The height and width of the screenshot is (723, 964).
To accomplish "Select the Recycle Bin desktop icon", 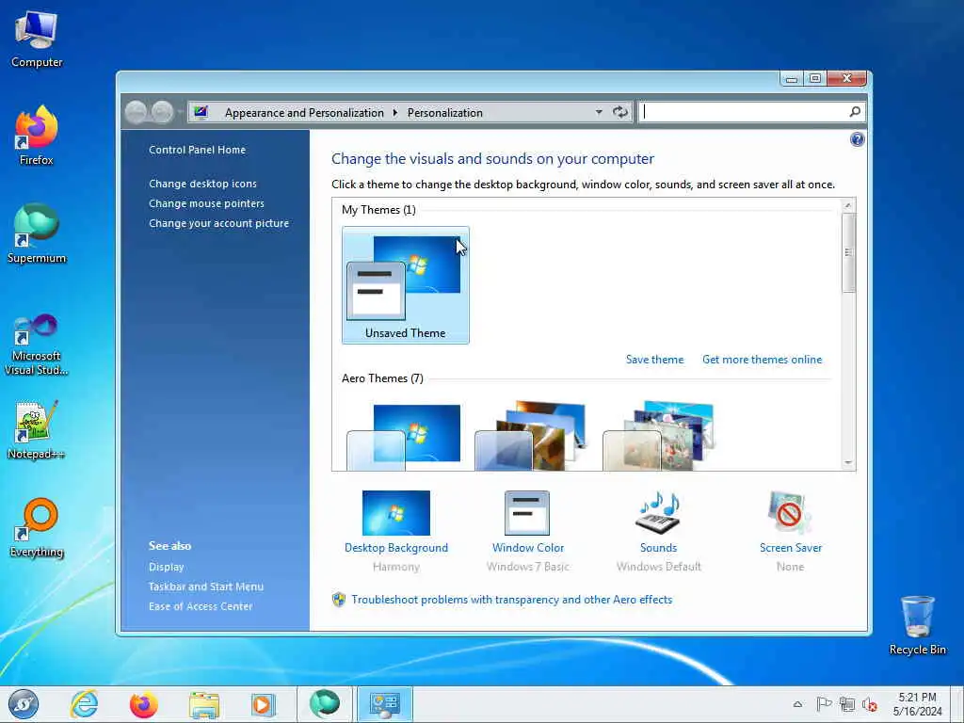I will tap(917, 625).
